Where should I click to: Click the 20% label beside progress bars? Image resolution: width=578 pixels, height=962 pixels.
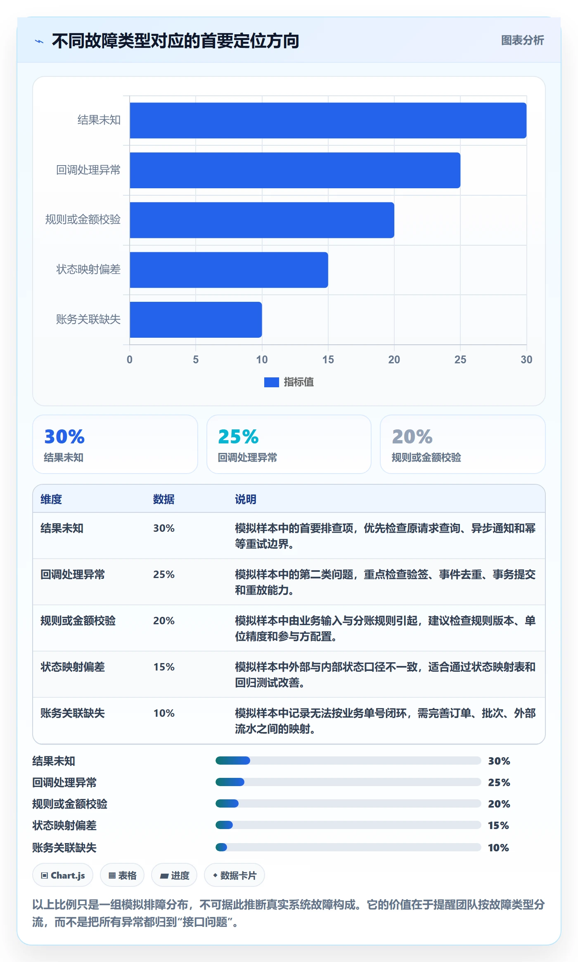point(499,804)
